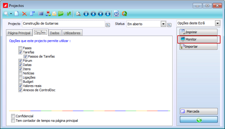
Task: Click the Projectos app logo icon
Action: tap(5, 6)
